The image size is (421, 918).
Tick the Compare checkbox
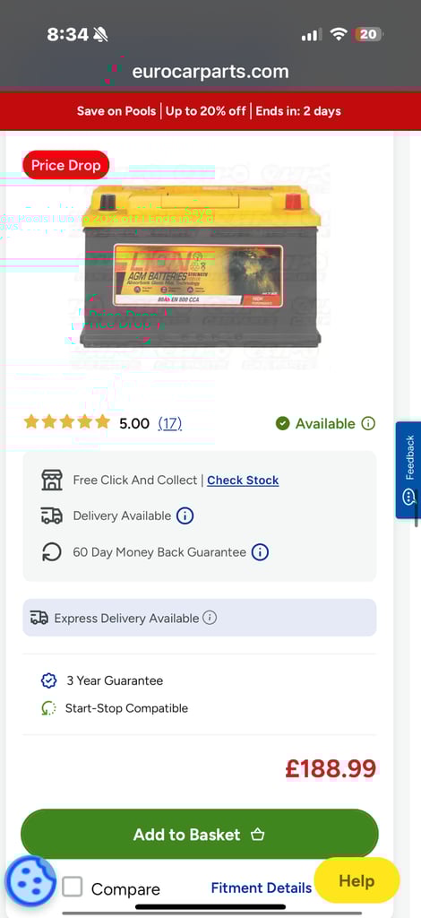(x=73, y=887)
